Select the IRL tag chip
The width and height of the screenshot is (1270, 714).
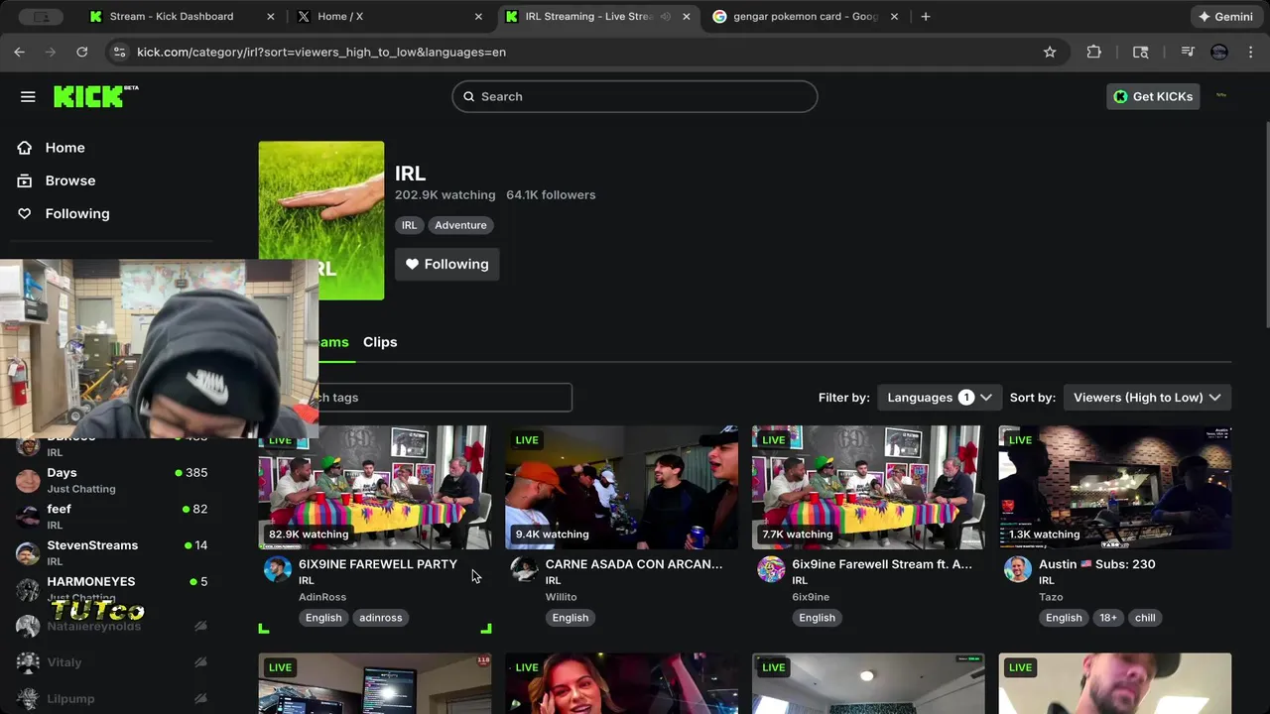pyautogui.click(x=409, y=225)
